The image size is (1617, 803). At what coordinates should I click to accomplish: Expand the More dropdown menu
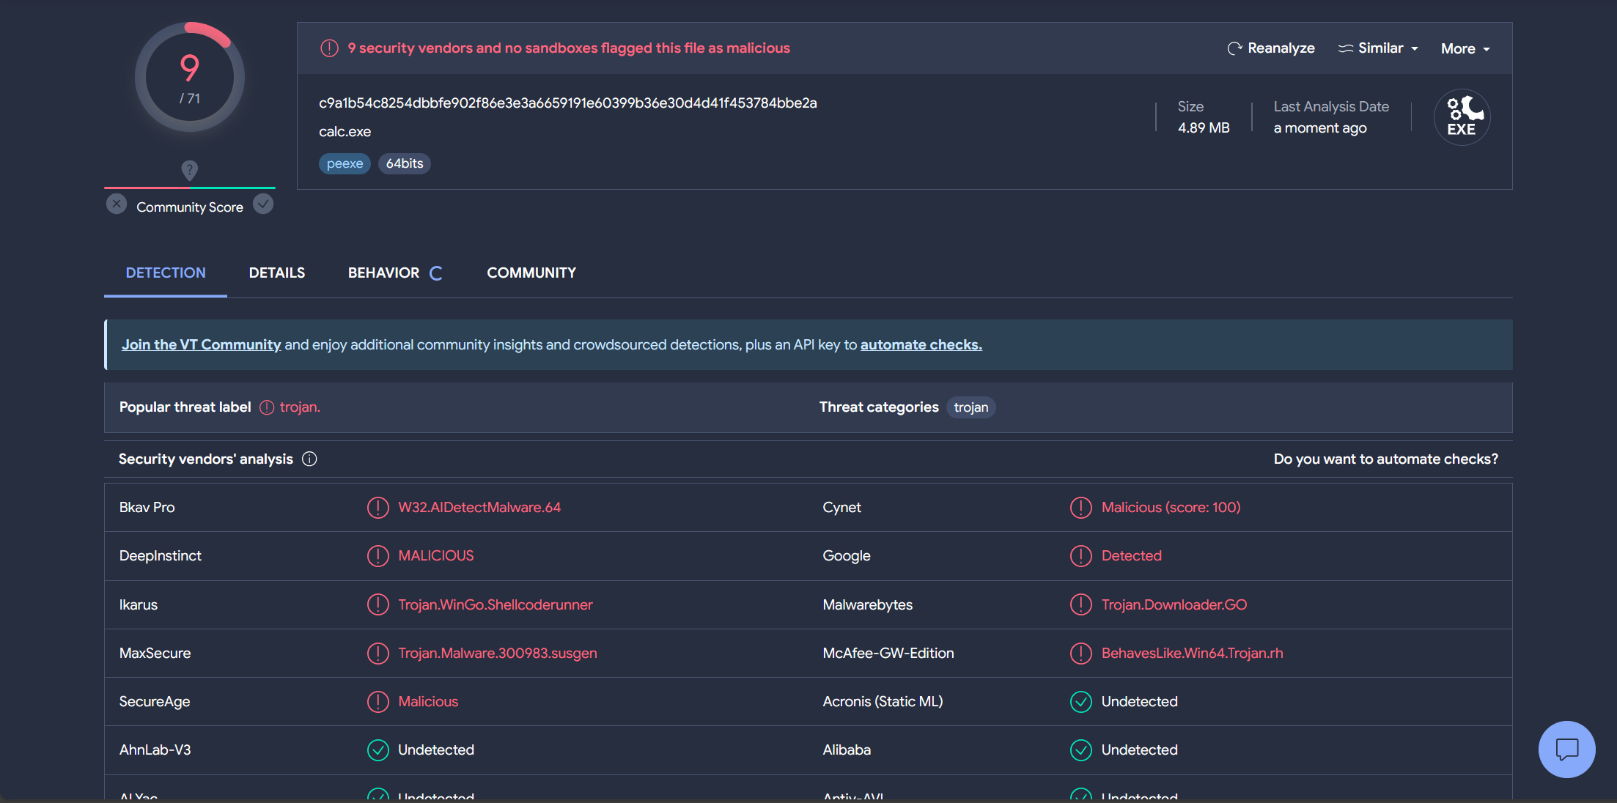click(x=1465, y=49)
